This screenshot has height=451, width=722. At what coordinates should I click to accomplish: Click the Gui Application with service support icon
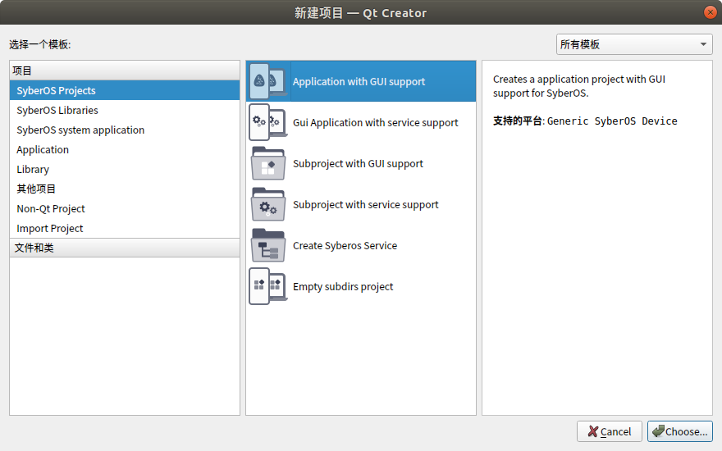(x=268, y=122)
